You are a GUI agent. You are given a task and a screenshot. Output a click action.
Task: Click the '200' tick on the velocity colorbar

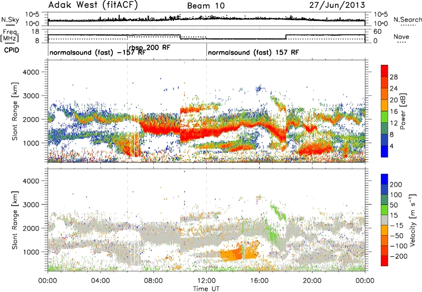point(396,184)
